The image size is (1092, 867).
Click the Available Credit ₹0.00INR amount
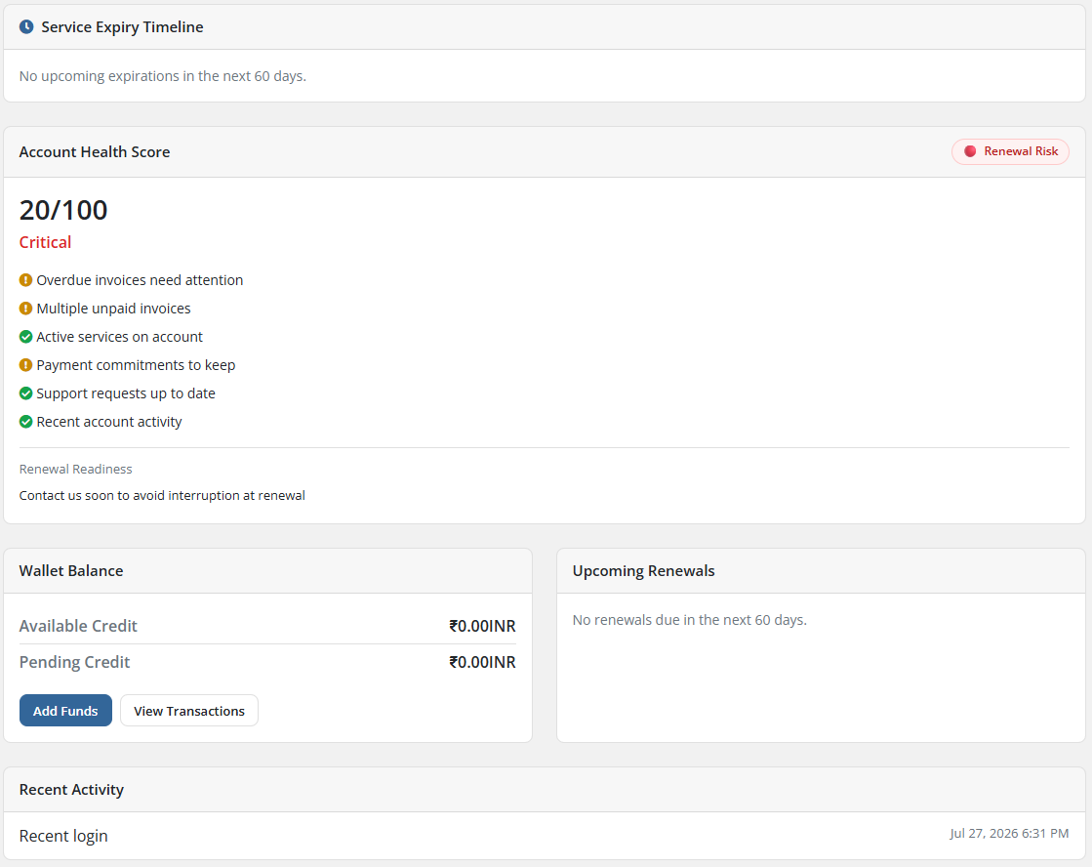click(x=483, y=626)
